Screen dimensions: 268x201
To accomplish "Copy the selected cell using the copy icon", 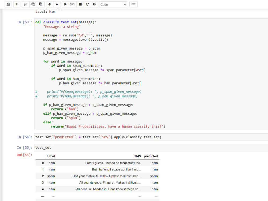I will coord(33,4).
